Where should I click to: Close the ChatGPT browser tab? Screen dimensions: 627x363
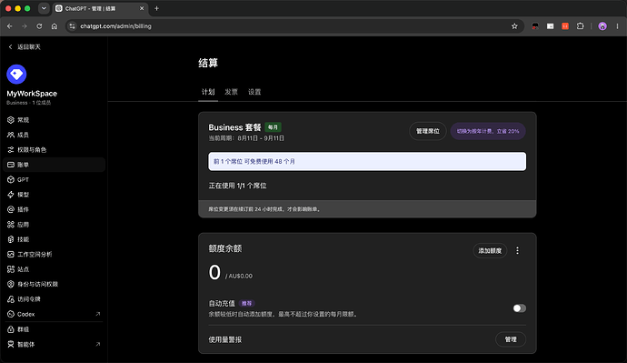pyautogui.click(x=142, y=8)
